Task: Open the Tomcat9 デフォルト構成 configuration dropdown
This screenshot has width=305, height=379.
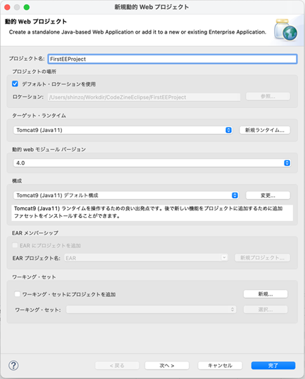Action: [126, 195]
